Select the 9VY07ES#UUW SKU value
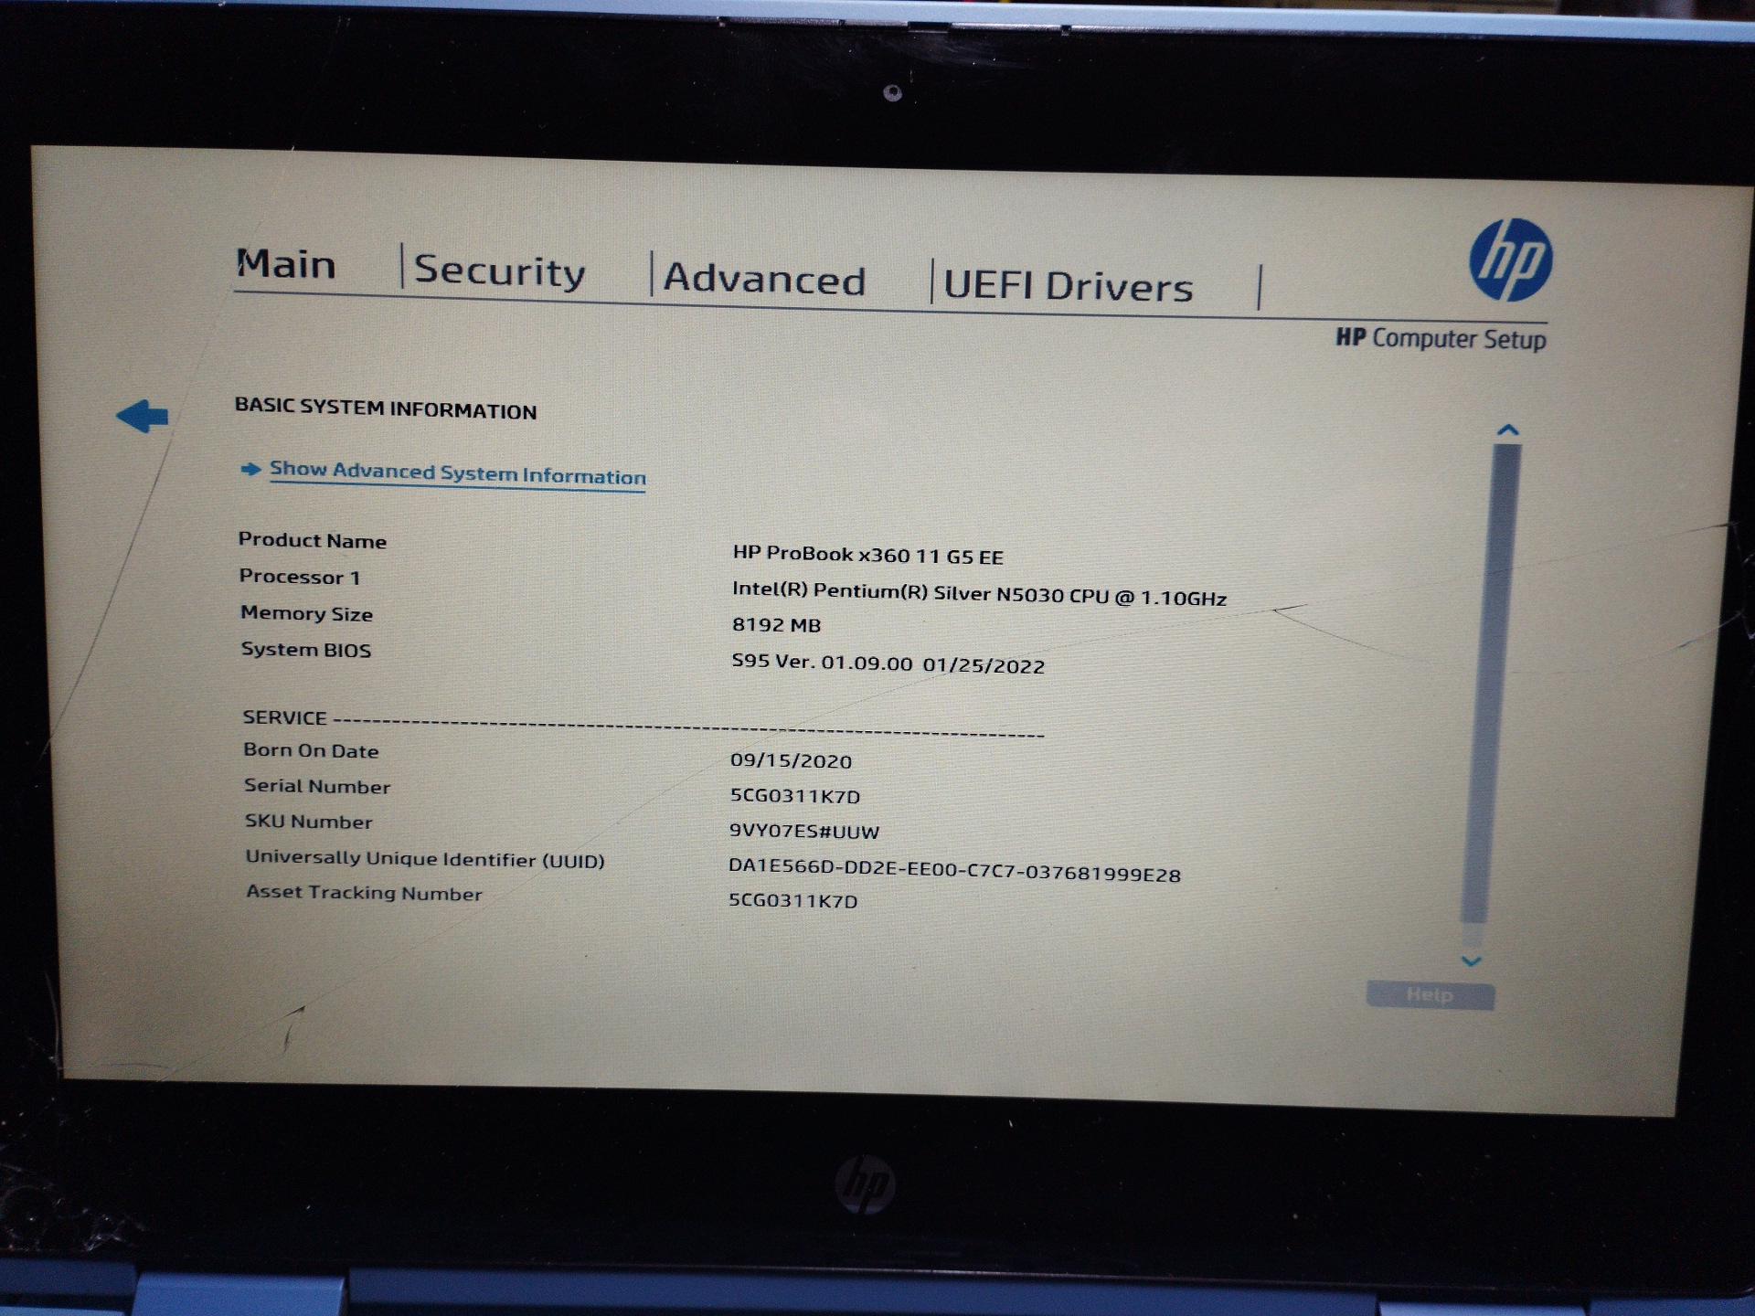The width and height of the screenshot is (1755, 1316). point(804,831)
